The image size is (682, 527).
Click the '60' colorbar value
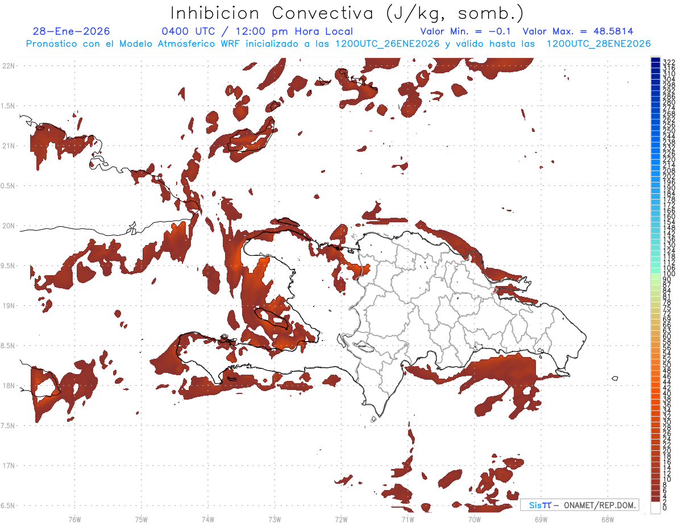click(667, 336)
